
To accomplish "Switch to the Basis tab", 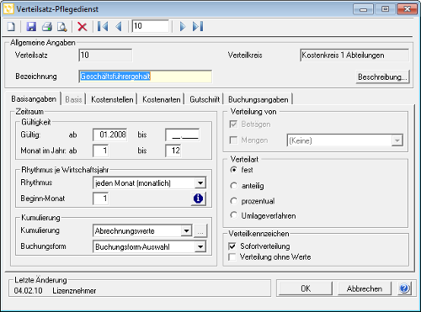I will 73,99.
